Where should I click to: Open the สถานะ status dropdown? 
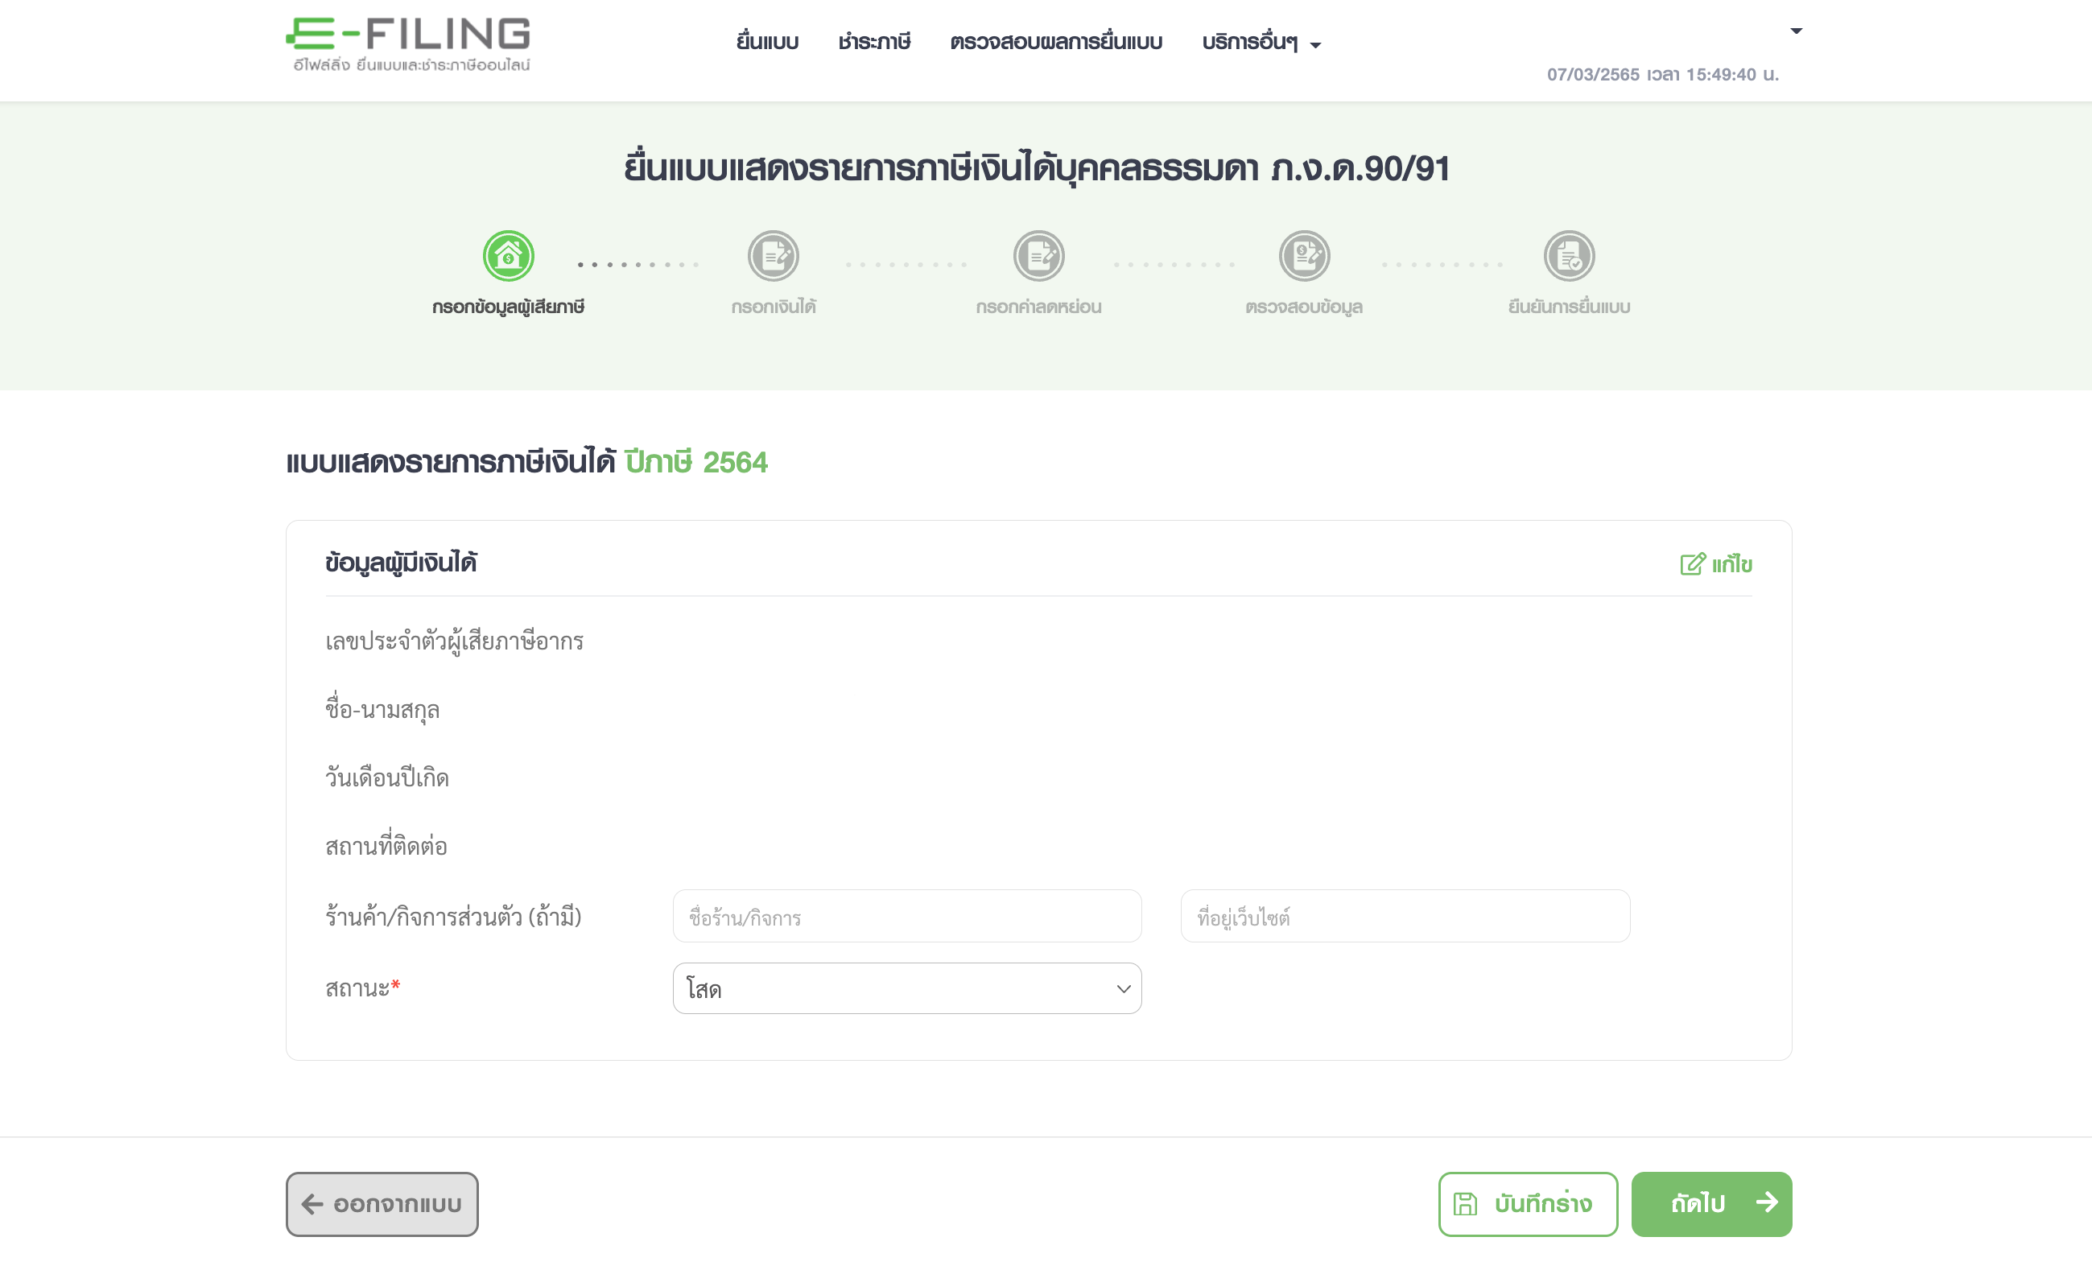tap(907, 988)
